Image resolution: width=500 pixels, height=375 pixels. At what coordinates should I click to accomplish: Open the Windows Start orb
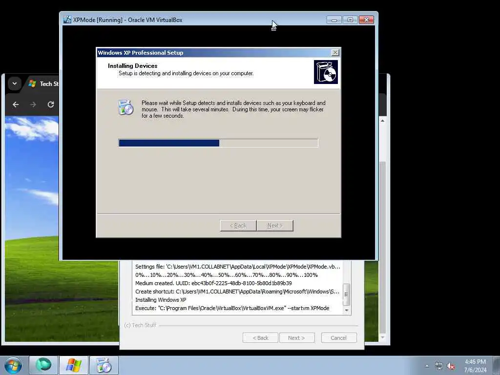(13, 365)
